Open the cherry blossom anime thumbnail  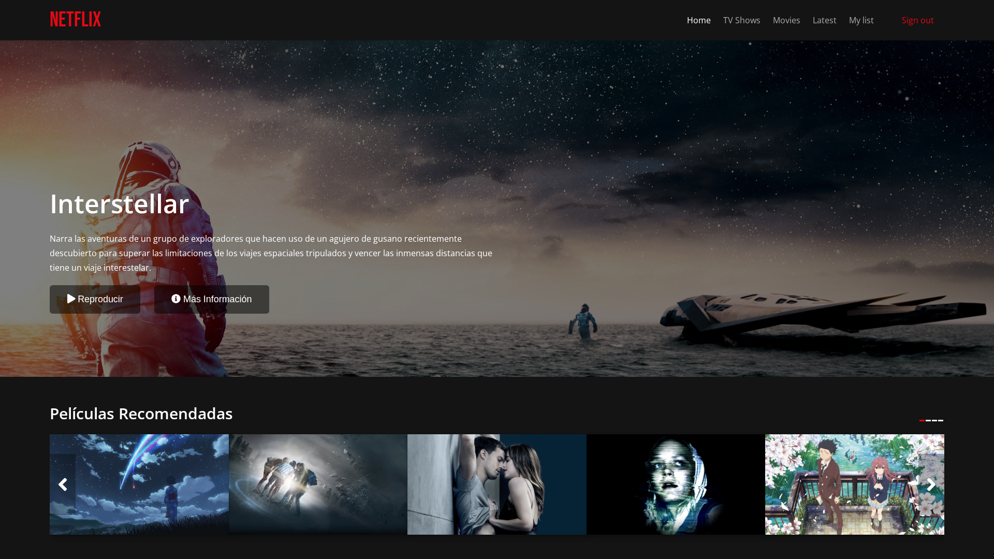coord(855,484)
